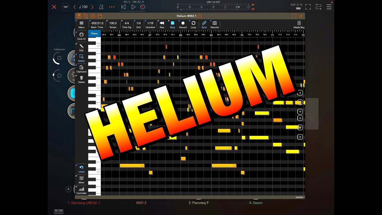Viewport: 382px width, 215px height.
Task: Open the Controller lane panel
Action: point(81,191)
